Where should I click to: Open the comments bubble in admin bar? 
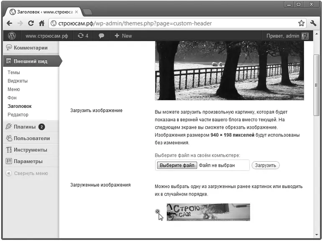click(101, 36)
